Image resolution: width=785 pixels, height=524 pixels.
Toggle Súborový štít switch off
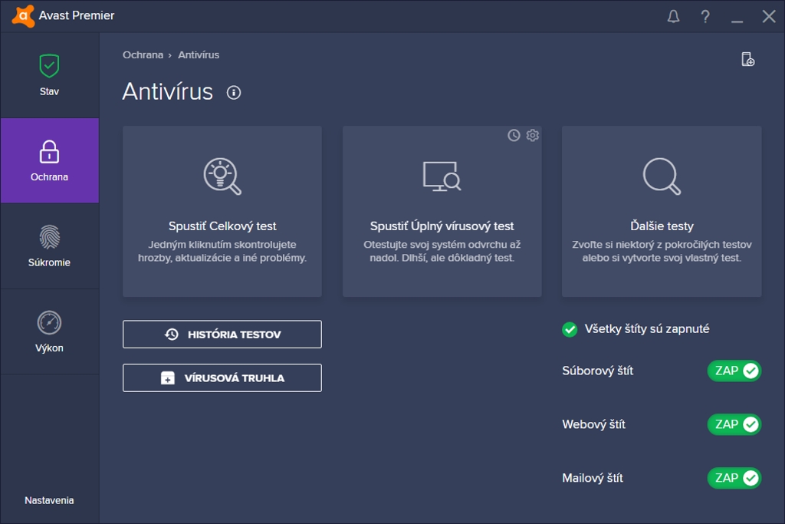(x=734, y=371)
